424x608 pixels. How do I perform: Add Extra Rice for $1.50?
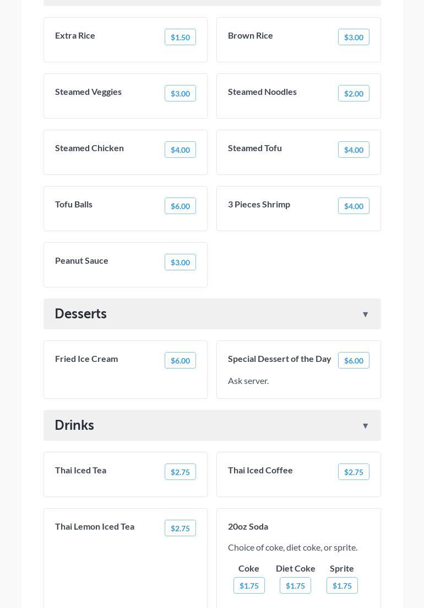click(180, 38)
